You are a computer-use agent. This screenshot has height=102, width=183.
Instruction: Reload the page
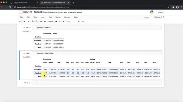[x=10, y=7]
